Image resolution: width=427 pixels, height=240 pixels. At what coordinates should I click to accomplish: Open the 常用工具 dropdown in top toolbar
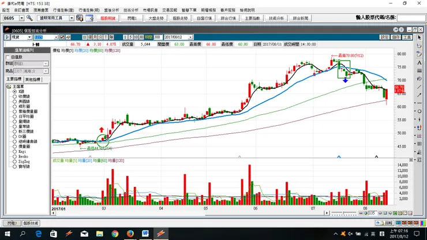tap(72, 18)
